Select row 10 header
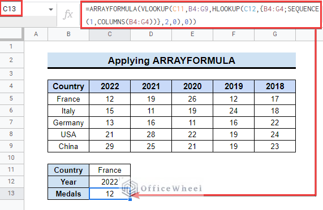 pos(11,158)
